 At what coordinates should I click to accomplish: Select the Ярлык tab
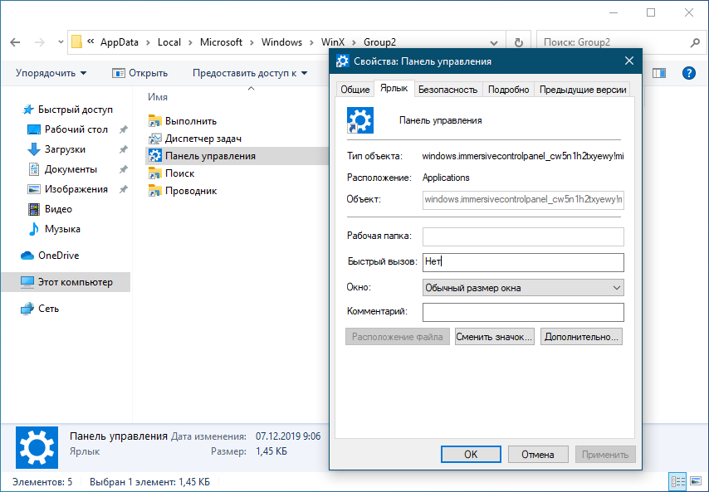point(394,88)
